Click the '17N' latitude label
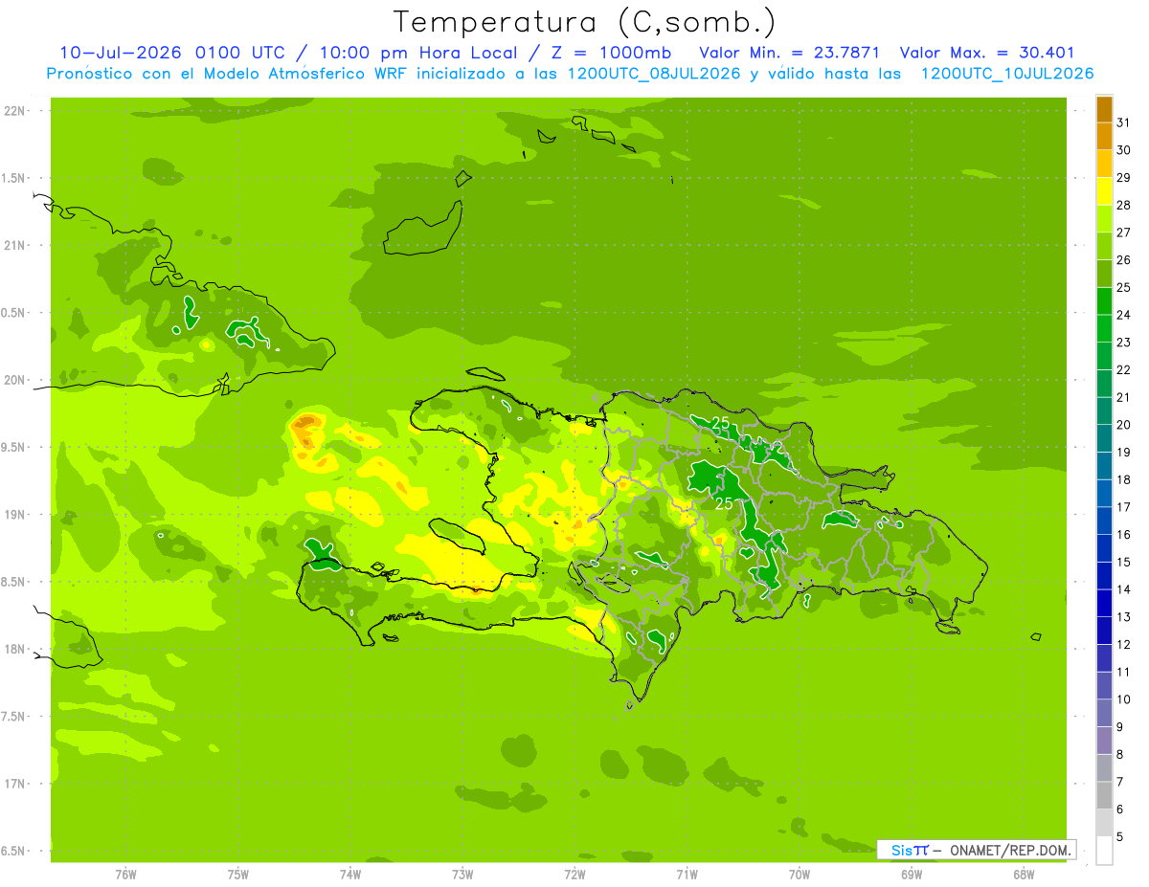Image resolution: width=1149 pixels, height=887 pixels. point(15,784)
